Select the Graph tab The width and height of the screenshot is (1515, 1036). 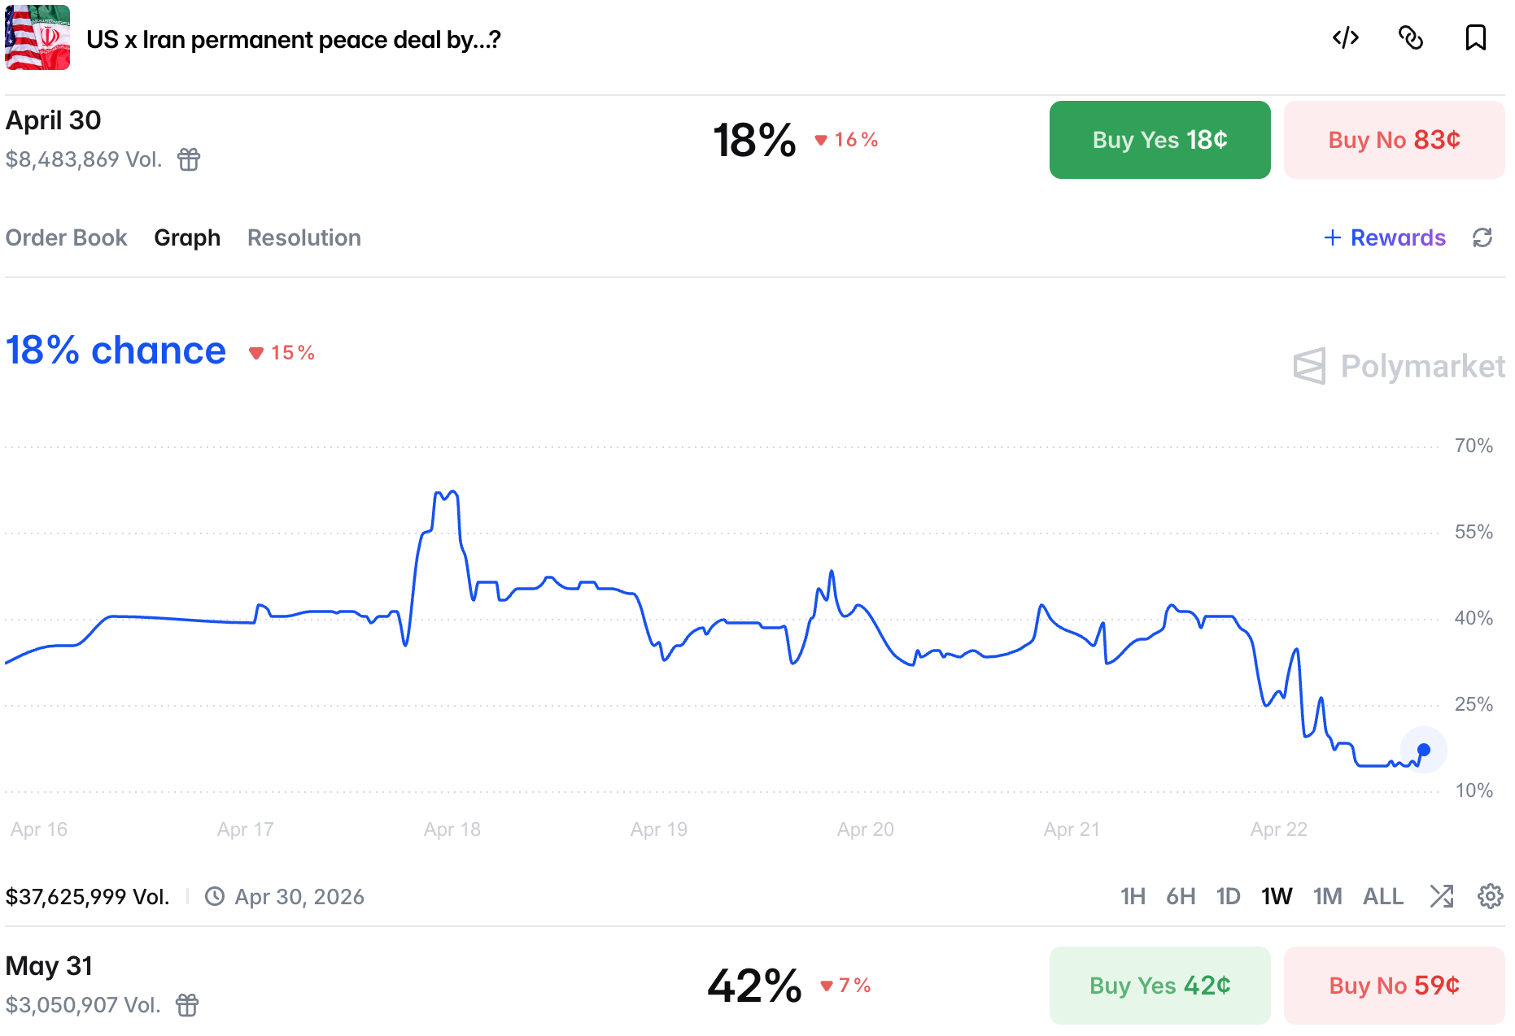tap(187, 237)
